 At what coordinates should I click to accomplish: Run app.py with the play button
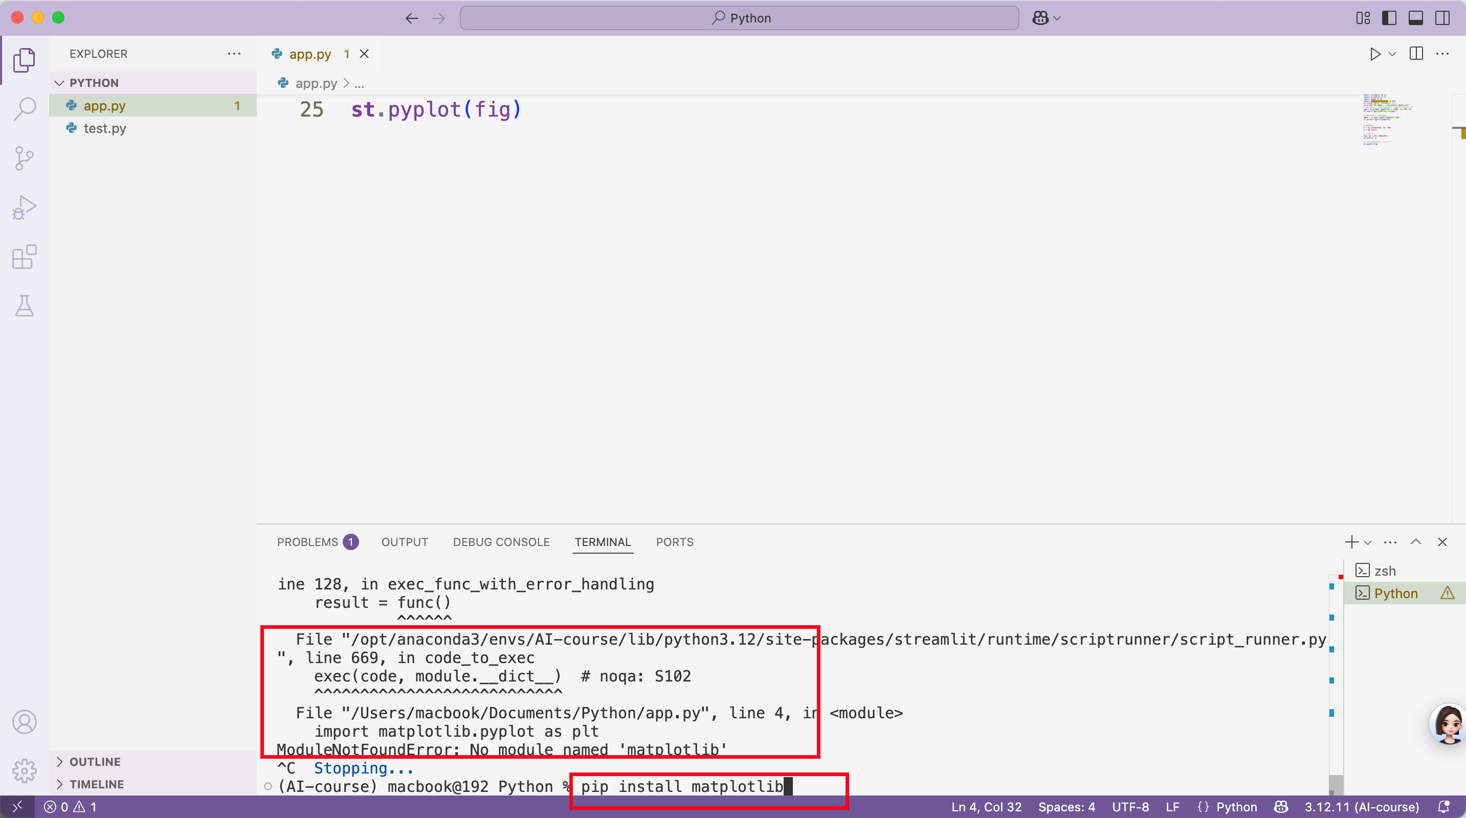[x=1375, y=54]
